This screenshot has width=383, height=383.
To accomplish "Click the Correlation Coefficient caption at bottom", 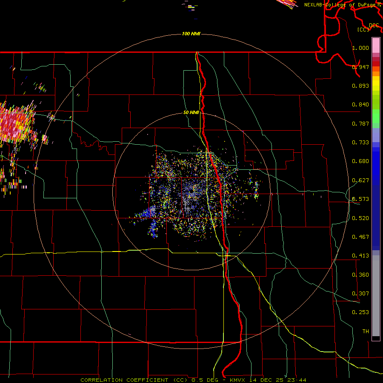I will (193, 380).
